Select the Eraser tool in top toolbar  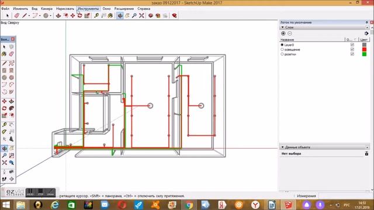point(16,16)
